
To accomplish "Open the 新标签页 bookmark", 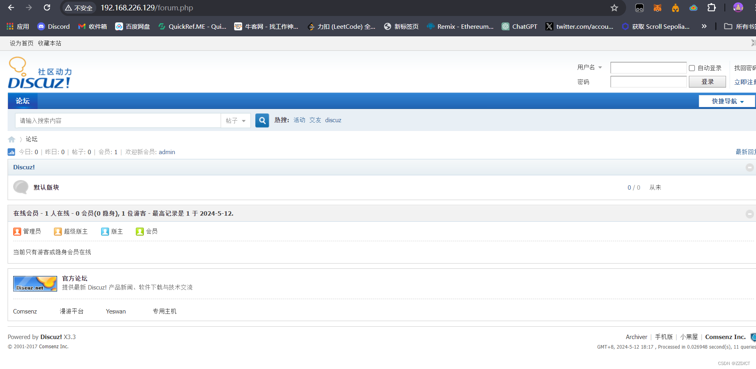I will point(401,26).
